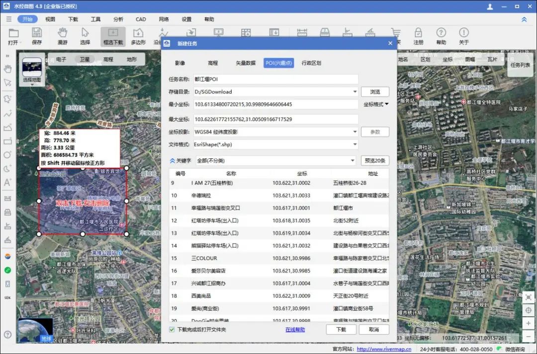The image size is (537, 354).
Task: Click the SDK icon in left sidebar
Action: [x=7, y=297]
